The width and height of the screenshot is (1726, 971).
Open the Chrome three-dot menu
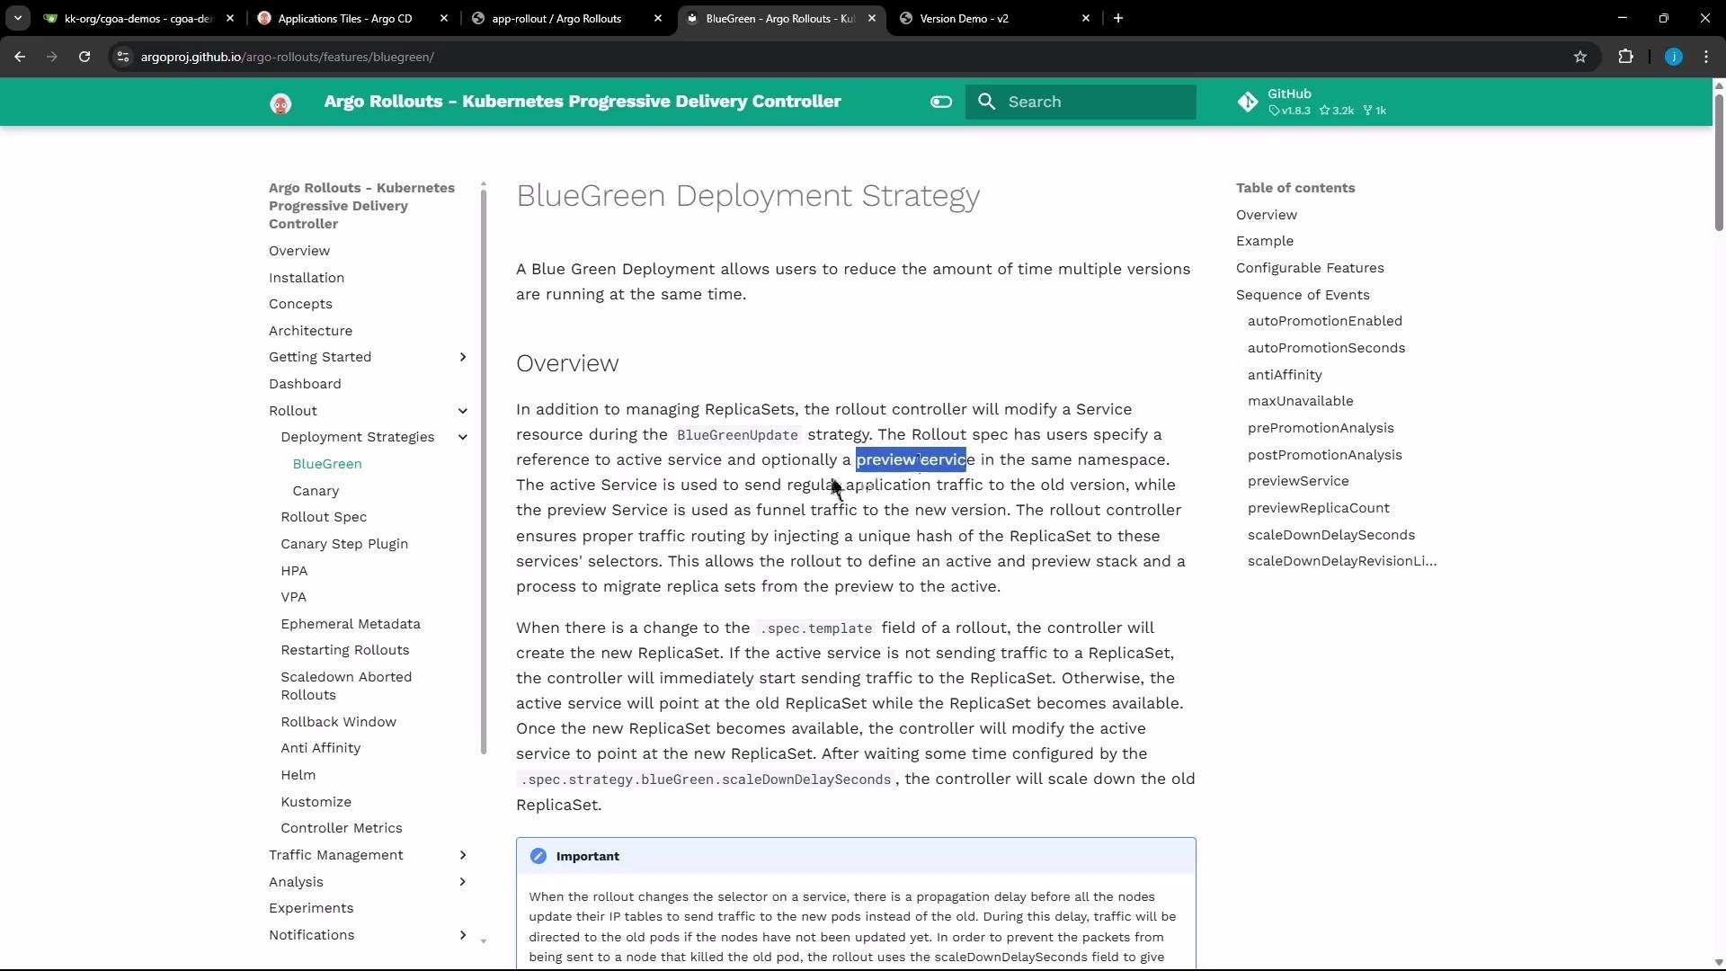1706,57
